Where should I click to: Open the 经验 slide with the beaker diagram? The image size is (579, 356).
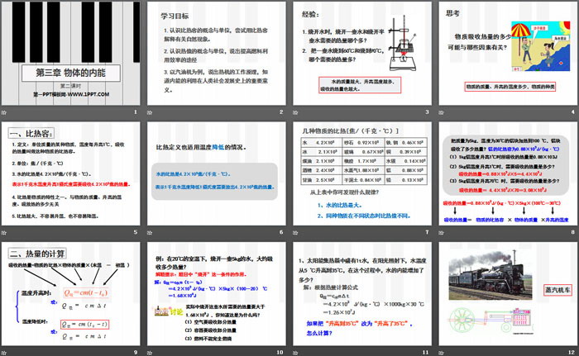pyautogui.click(x=362, y=54)
